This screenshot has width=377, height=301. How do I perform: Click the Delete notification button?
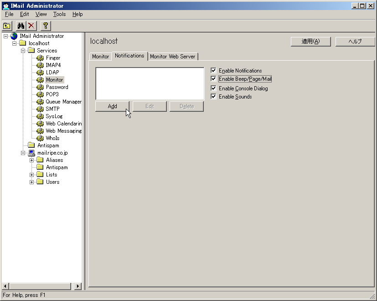coord(186,106)
